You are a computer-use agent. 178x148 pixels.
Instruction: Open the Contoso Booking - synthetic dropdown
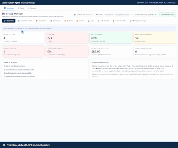(144, 15)
